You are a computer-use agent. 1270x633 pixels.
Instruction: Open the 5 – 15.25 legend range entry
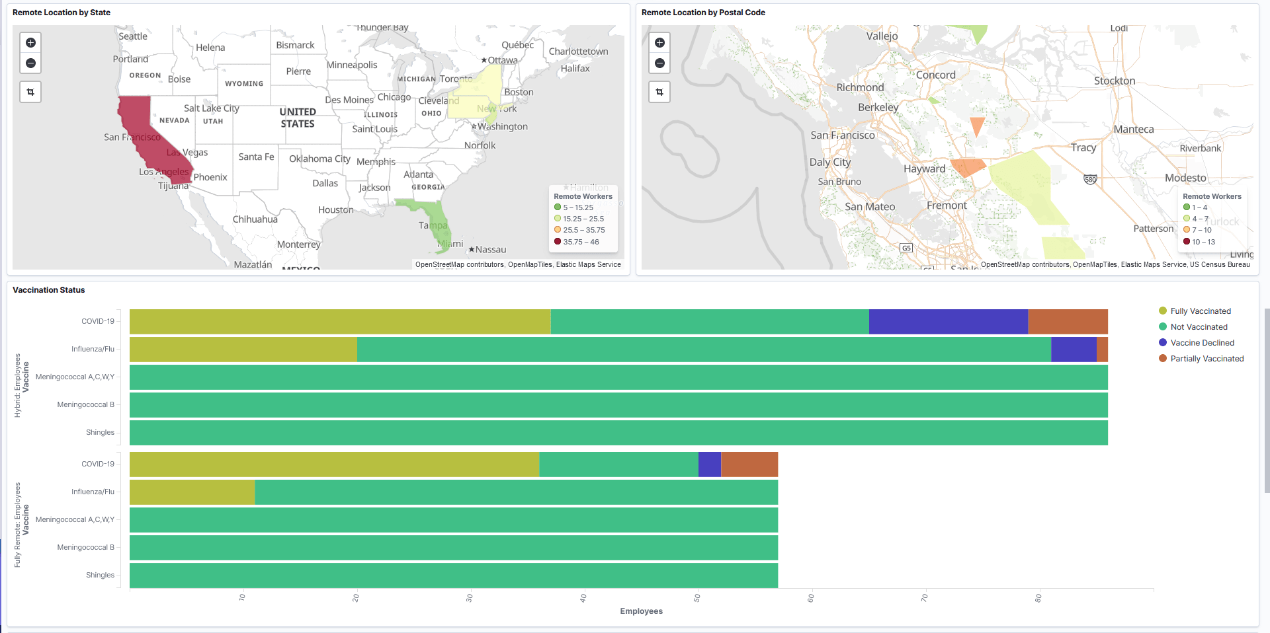point(578,207)
